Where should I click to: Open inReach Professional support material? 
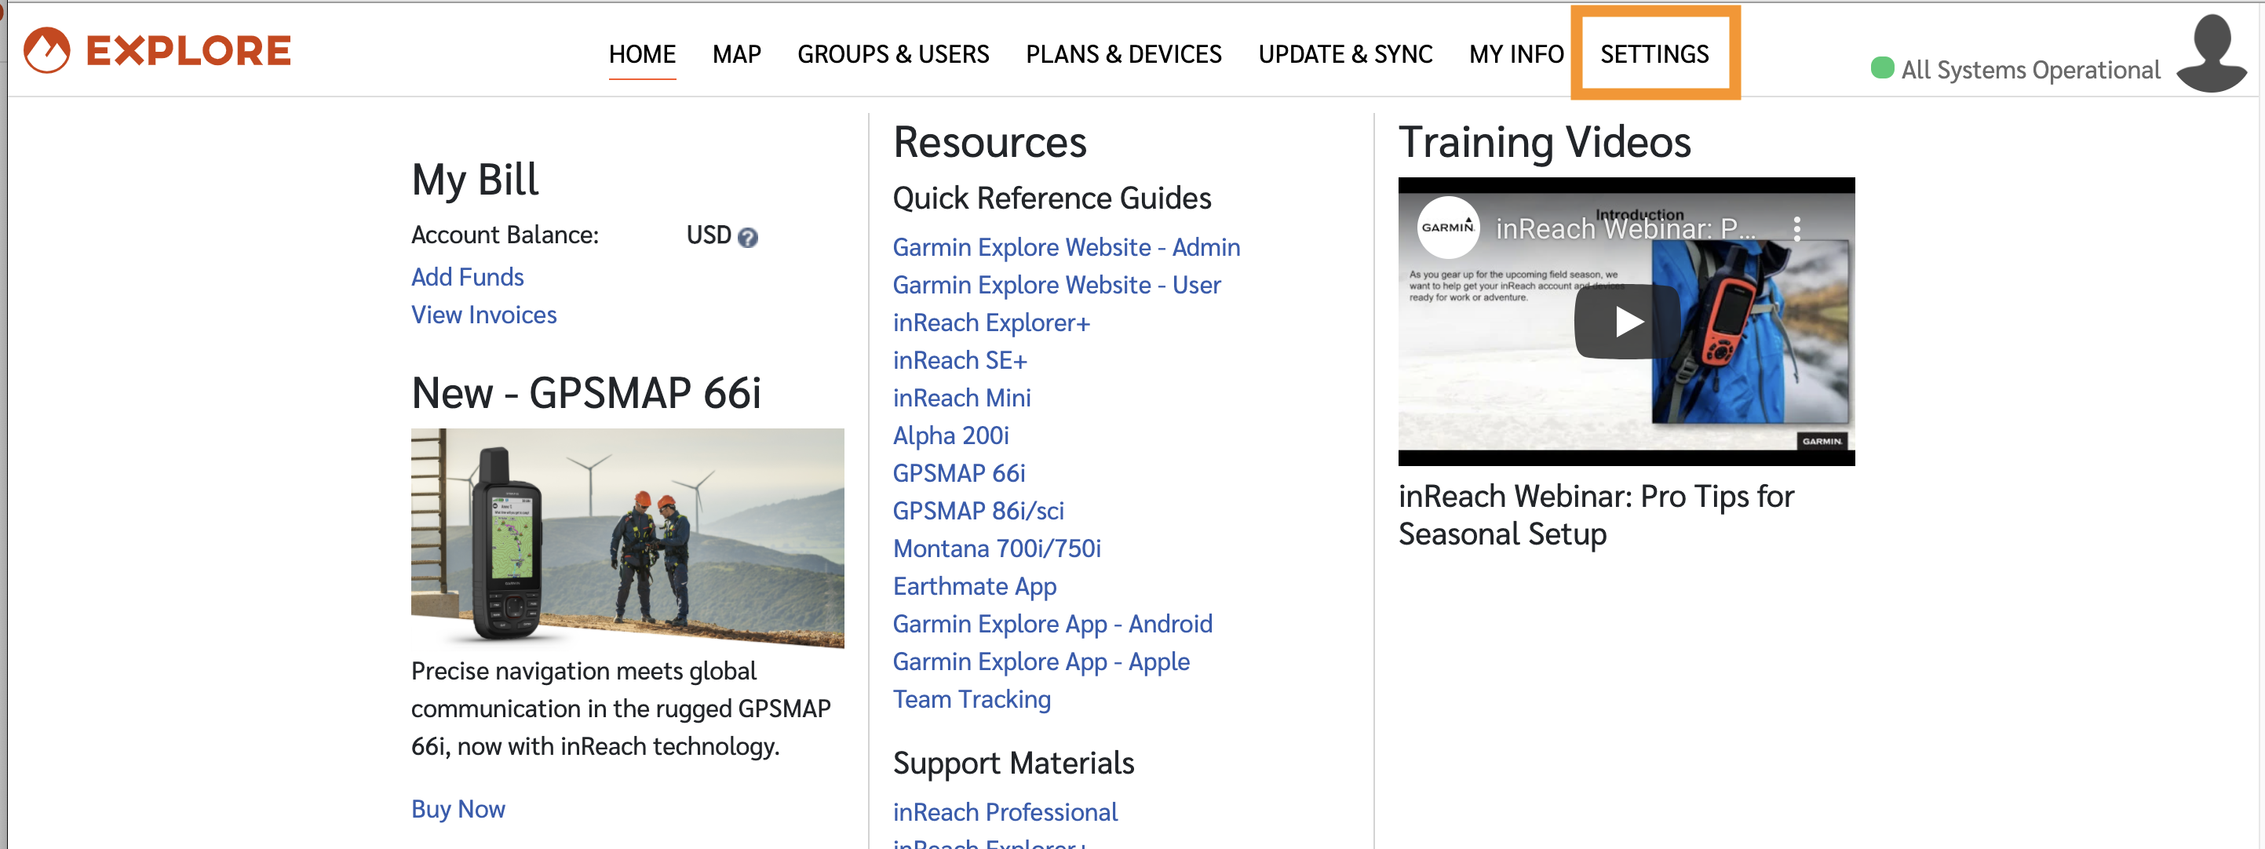[1005, 812]
